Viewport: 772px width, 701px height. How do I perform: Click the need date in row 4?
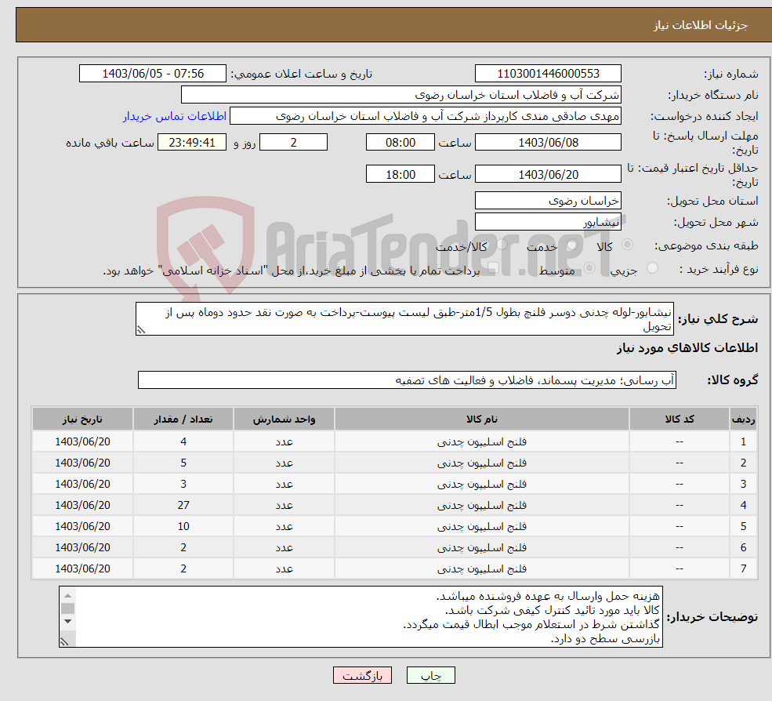pos(83,506)
